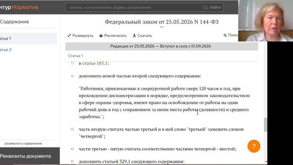This screenshot has width=293, height=165.
Task: Click the Содержание sidebar header
Action: coord(14,22)
